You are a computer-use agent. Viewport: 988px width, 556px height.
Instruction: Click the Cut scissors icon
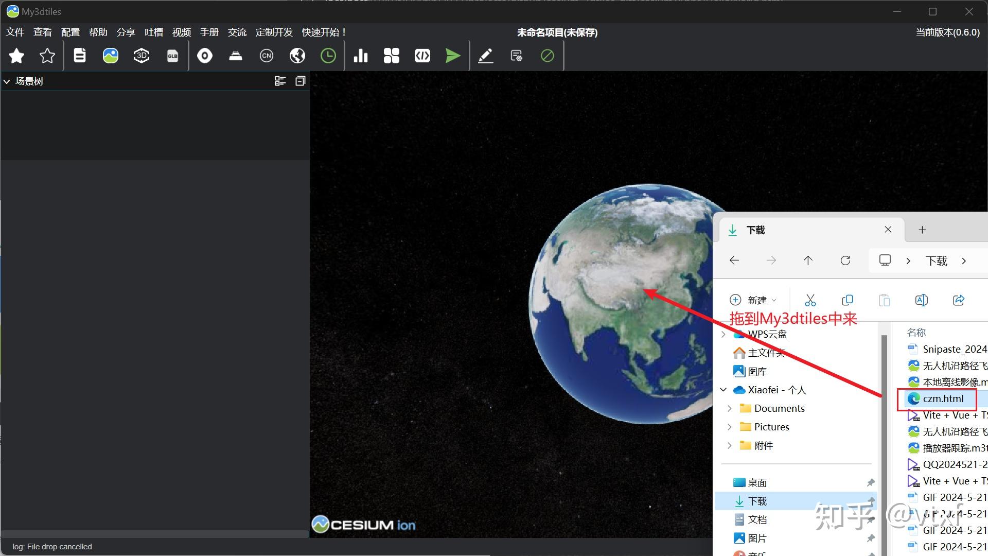(810, 300)
